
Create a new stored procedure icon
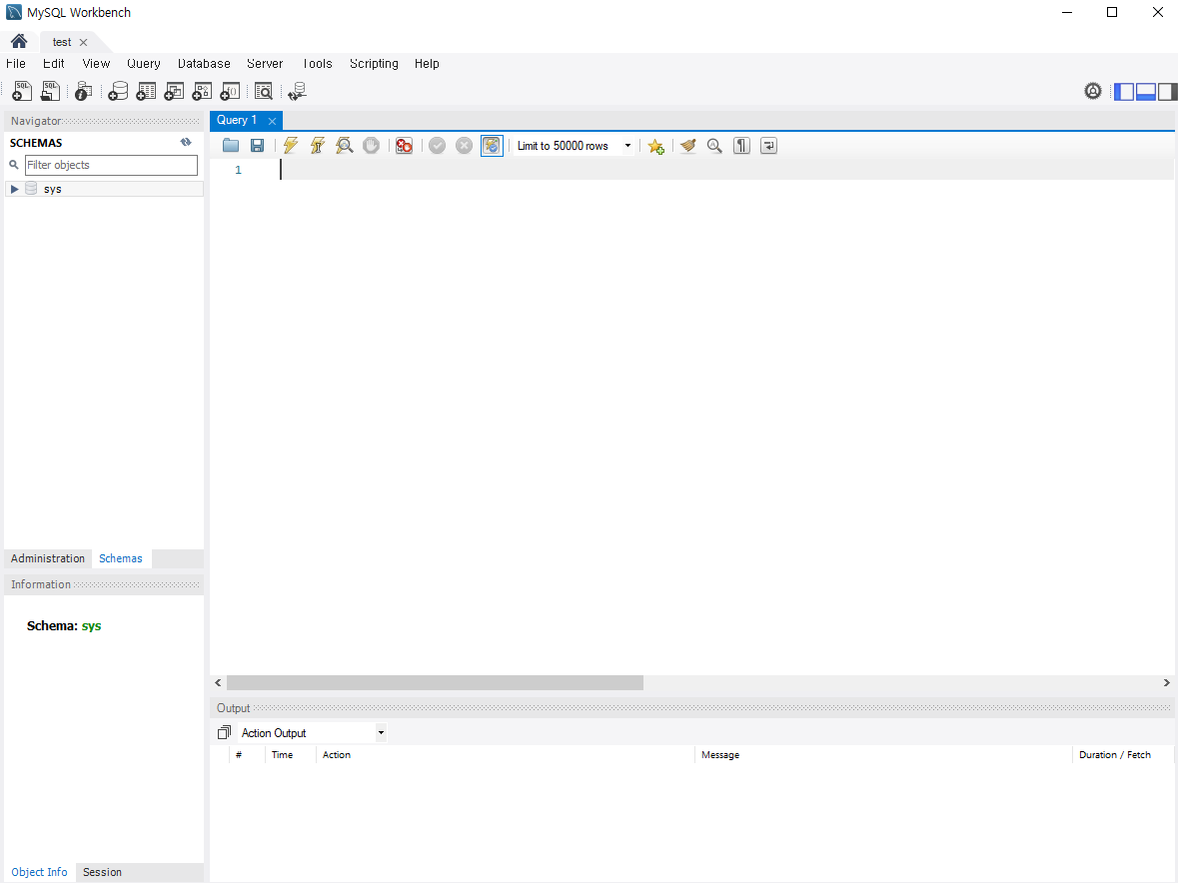click(202, 91)
